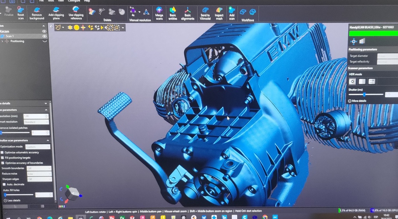
Task: Click the Reset scan tool
Action: [x=21, y=13]
